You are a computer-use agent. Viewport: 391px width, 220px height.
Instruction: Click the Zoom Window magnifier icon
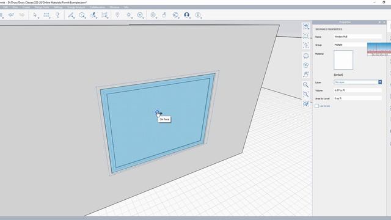pyautogui.click(x=305, y=94)
